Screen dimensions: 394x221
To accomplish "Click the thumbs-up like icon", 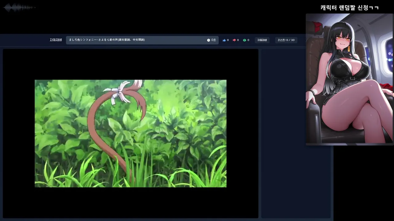I will [224, 40].
